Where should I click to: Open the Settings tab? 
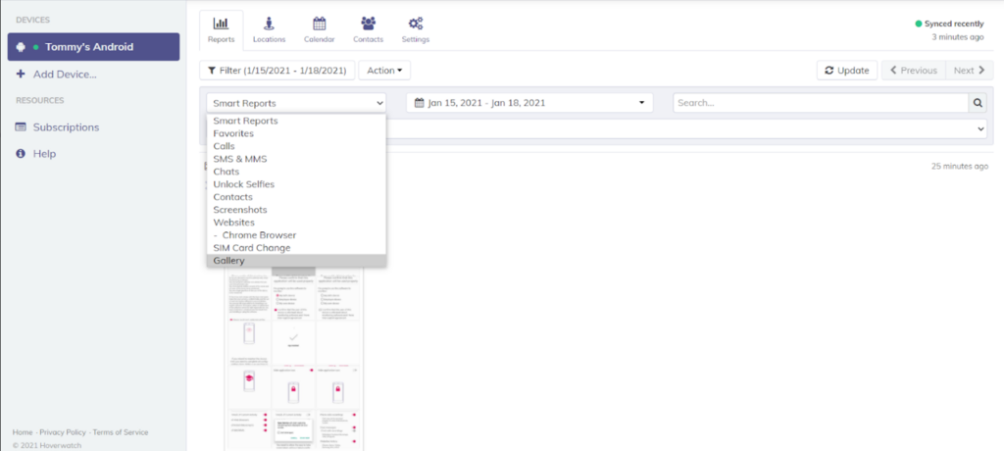pyautogui.click(x=416, y=30)
